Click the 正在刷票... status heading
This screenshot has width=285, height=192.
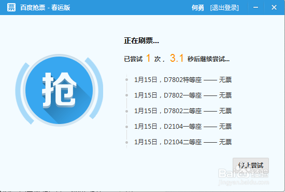click(x=141, y=40)
